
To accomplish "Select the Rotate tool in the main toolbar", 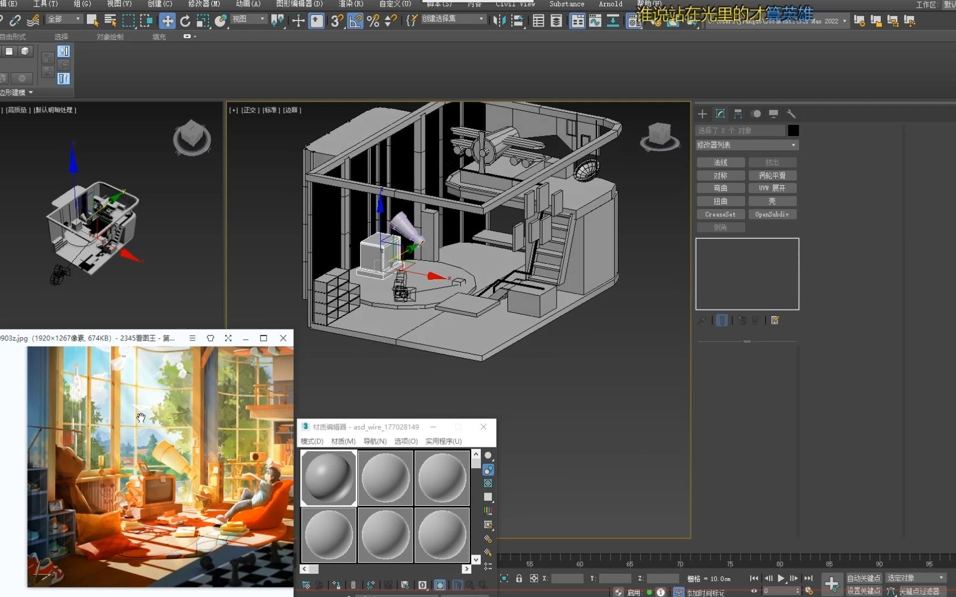I will (x=185, y=21).
